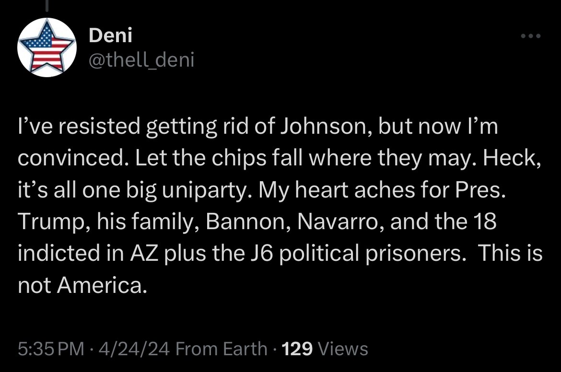This screenshot has height=372, width=561.
Task: Open the three-dot more options menu
Action: coord(531,36)
